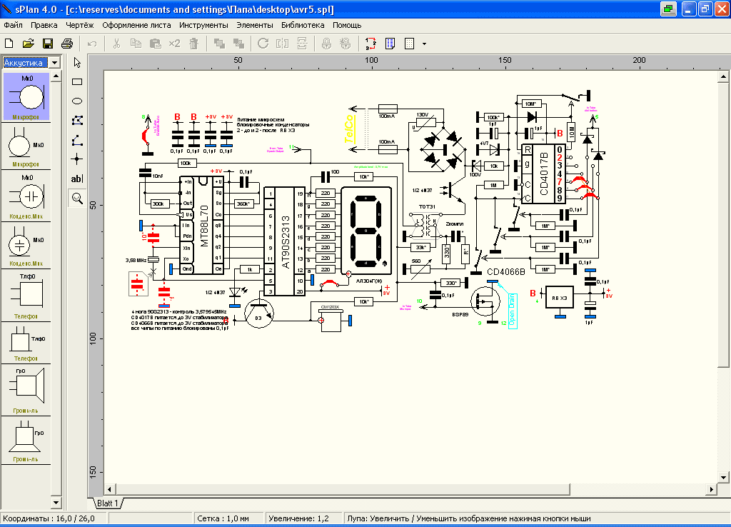Expand the grid options dropdown arrow

pos(424,44)
